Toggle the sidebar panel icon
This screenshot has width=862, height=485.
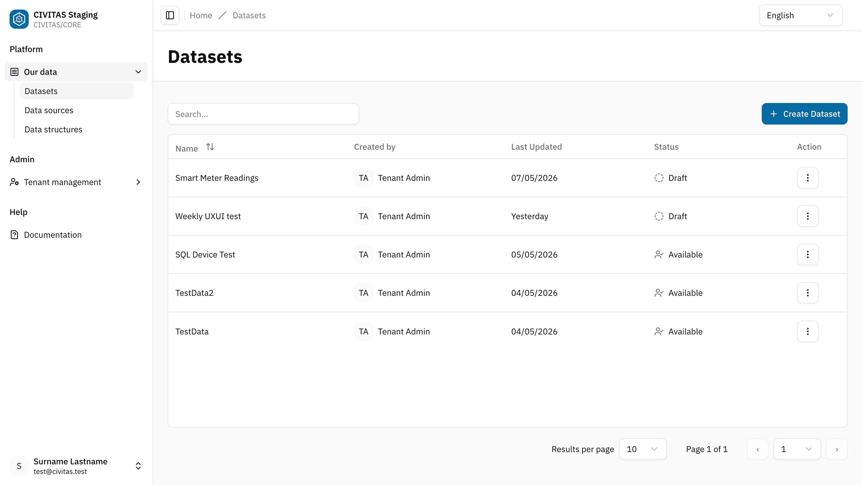click(x=170, y=15)
